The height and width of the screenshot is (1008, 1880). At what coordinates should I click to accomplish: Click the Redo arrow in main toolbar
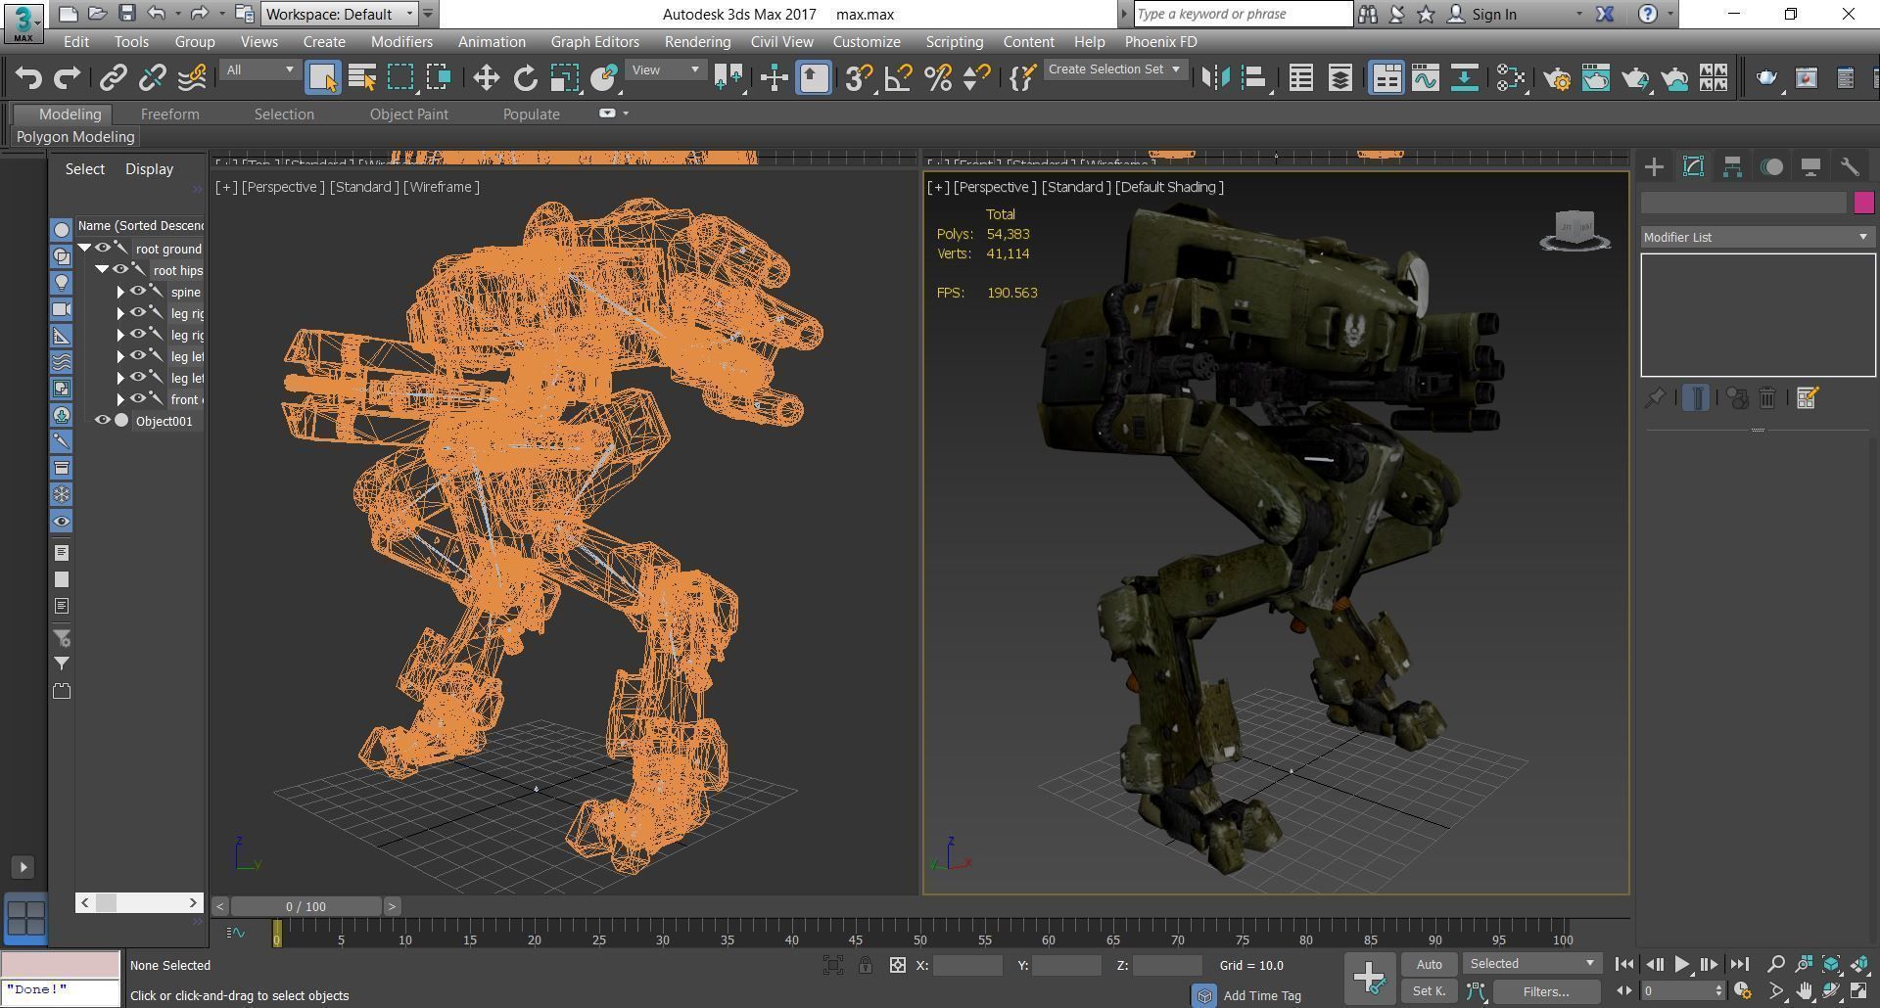(67, 78)
